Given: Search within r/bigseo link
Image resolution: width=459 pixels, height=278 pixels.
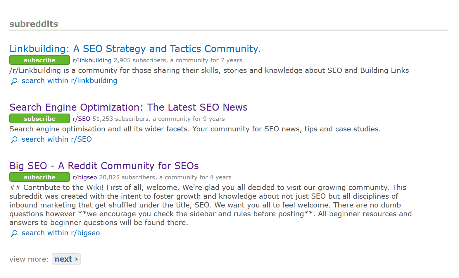Looking at the screenshot, I should coord(61,233).
